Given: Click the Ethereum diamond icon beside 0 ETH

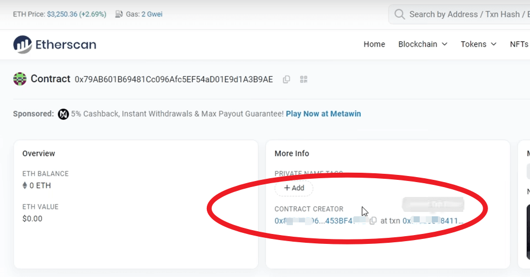Looking at the screenshot, I should click(x=25, y=185).
